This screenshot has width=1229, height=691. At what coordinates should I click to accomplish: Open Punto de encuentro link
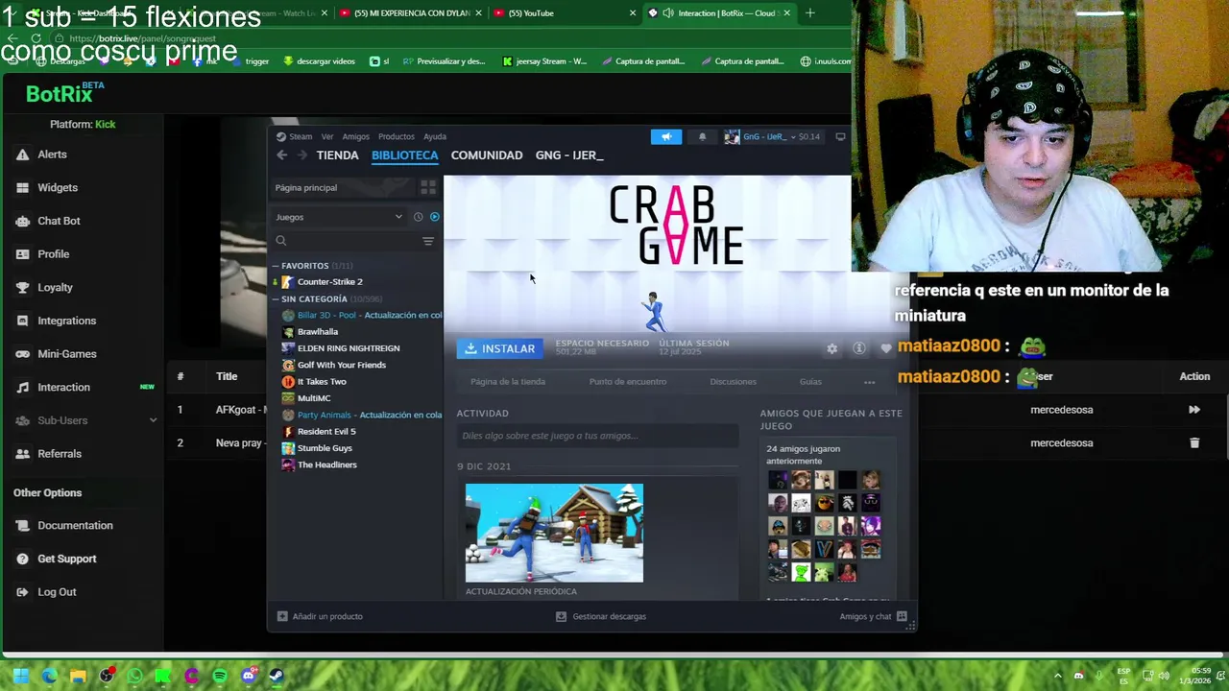(628, 382)
